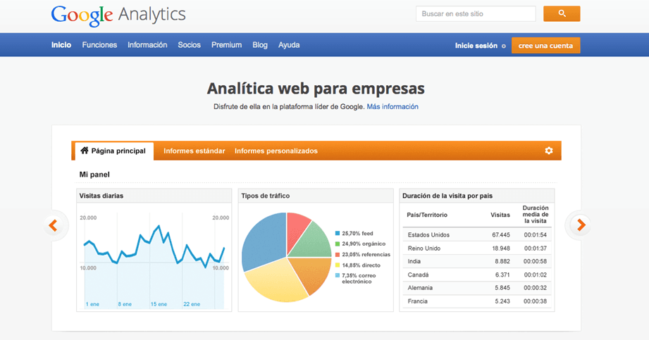Viewport: 649px width, 340px height.
Task: Click the '24,90% orgánico' legend label
Action: click(364, 244)
